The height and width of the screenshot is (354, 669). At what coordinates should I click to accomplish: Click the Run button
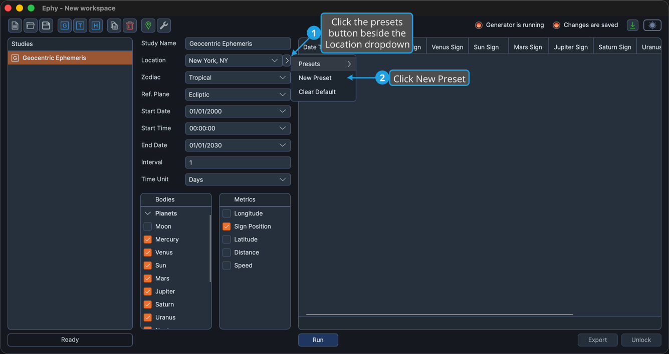click(318, 340)
